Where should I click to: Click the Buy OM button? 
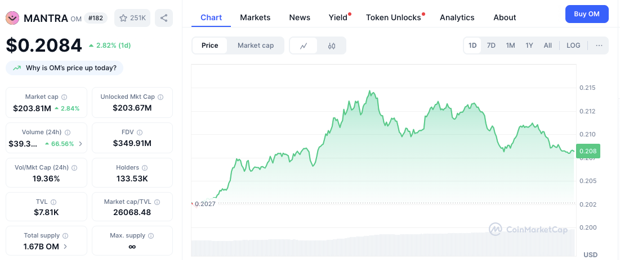[x=587, y=14]
